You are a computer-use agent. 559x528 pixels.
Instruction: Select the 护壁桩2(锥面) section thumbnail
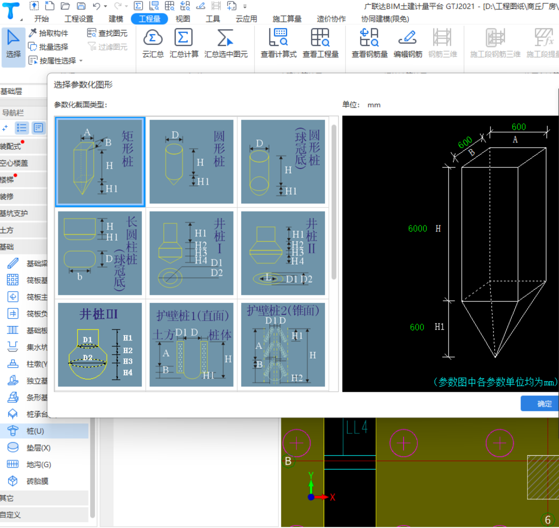[x=283, y=345]
